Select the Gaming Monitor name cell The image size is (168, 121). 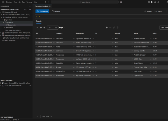click(139, 51)
